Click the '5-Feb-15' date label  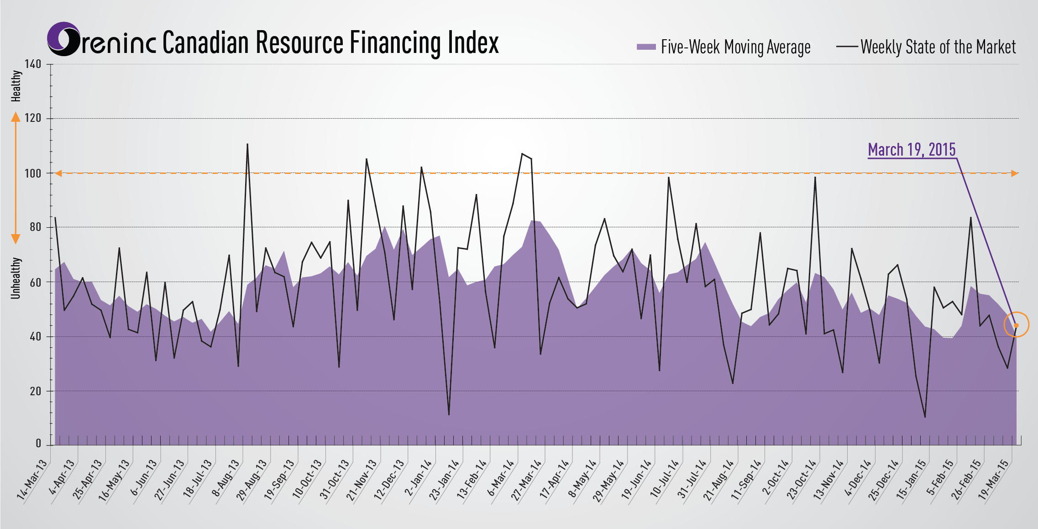coord(940,477)
